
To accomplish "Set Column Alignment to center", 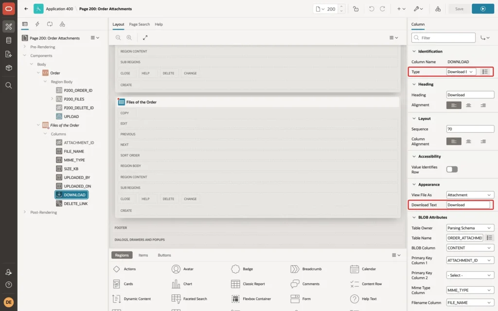I will (468, 141).
